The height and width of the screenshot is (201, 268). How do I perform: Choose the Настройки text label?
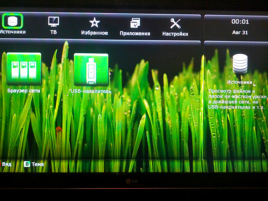click(175, 34)
